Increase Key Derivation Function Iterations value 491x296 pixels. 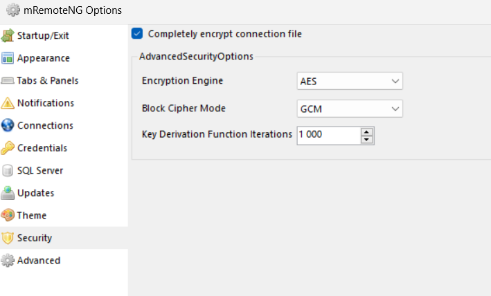366,131
